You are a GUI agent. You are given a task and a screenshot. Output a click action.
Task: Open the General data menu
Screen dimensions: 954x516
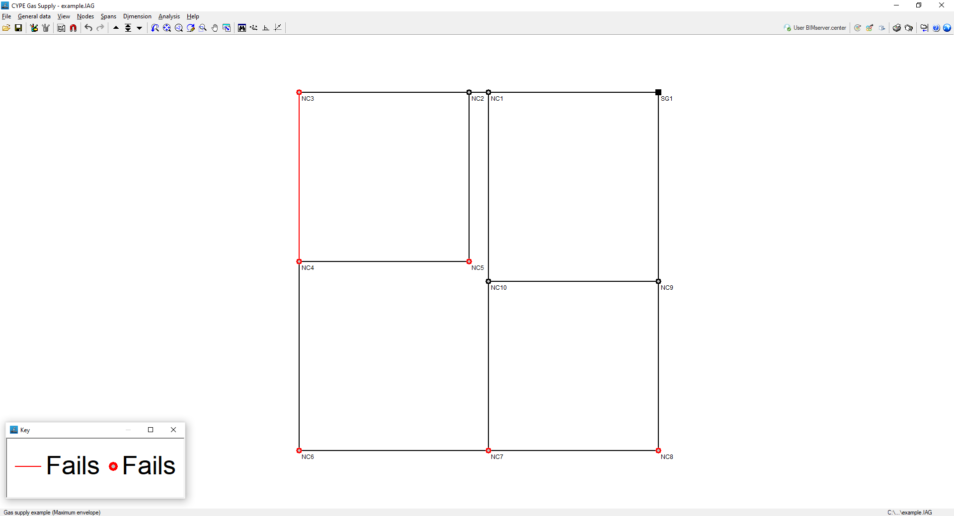tap(34, 16)
